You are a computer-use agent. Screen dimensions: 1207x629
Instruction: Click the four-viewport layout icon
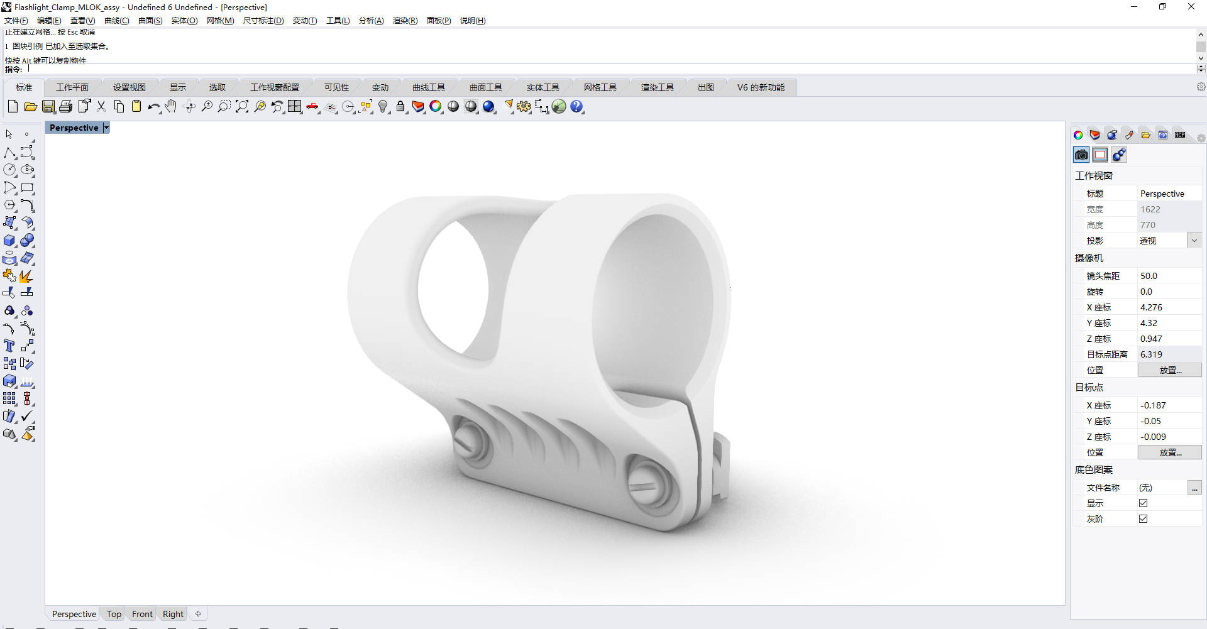(295, 107)
